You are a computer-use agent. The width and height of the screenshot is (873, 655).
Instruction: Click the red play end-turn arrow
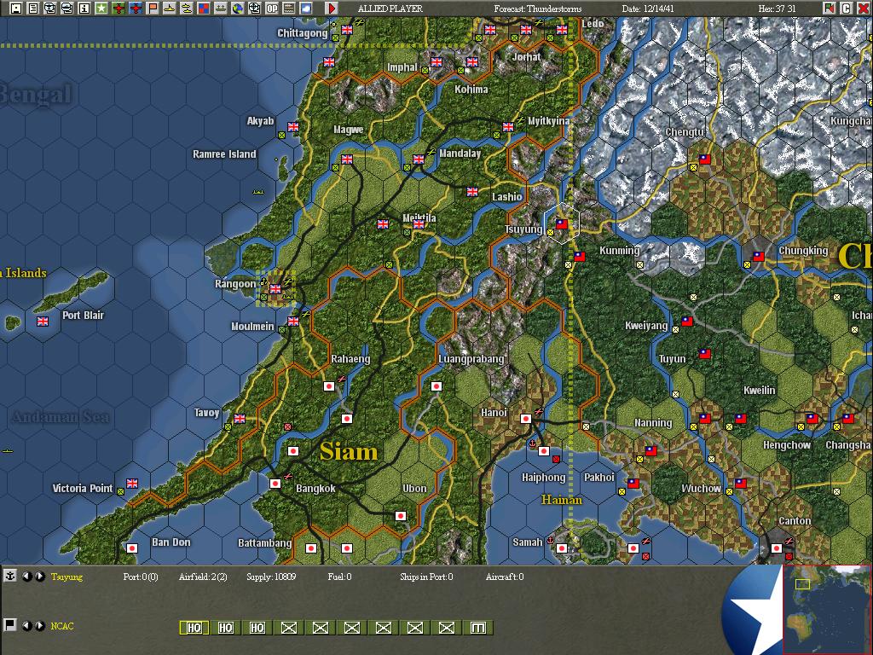332,9
